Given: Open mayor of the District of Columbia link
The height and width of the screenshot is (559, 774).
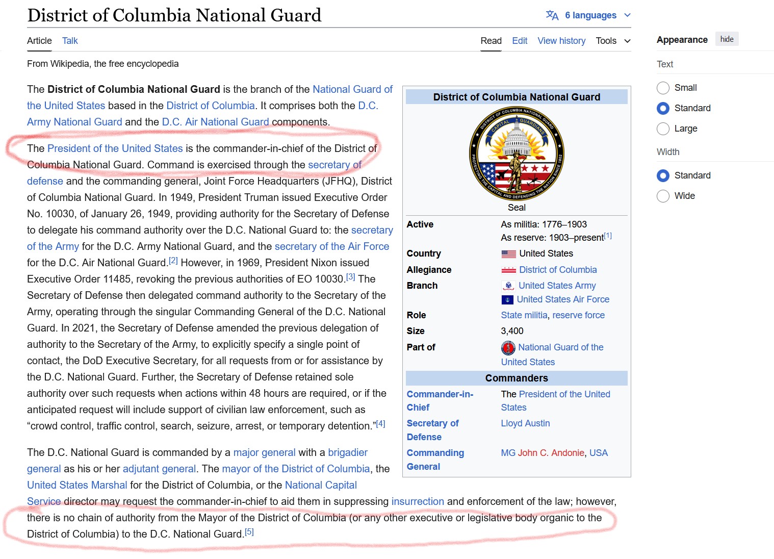Looking at the screenshot, I should [x=296, y=469].
